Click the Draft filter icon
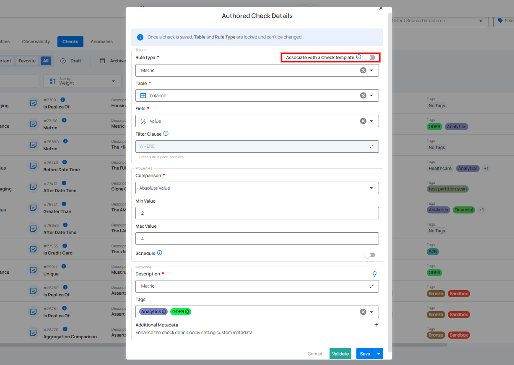The width and height of the screenshot is (514, 365). 63,61
